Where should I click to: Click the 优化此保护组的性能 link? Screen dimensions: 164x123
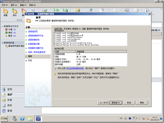pyautogui.click(x=75, y=68)
